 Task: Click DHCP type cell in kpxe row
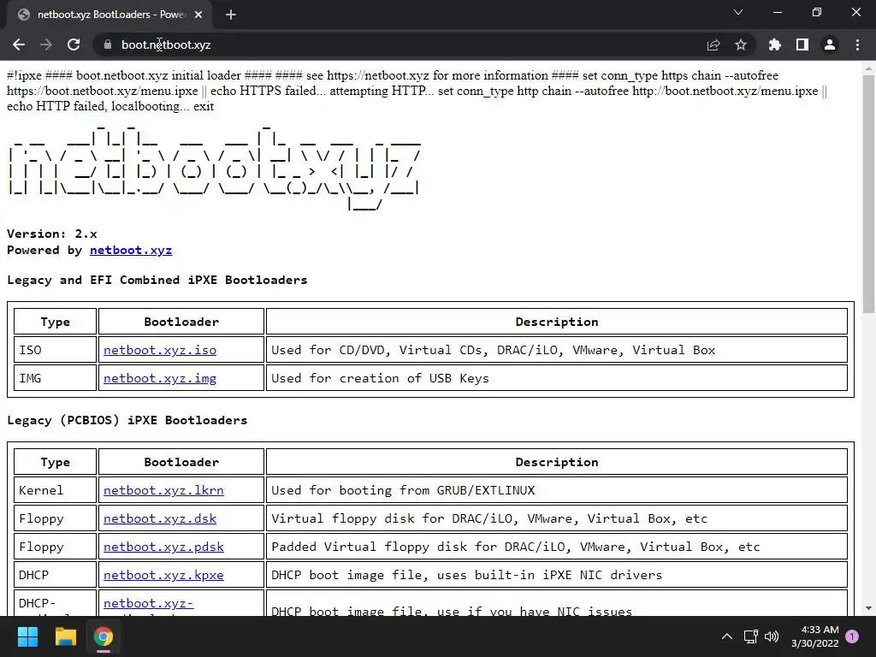pyautogui.click(x=56, y=576)
